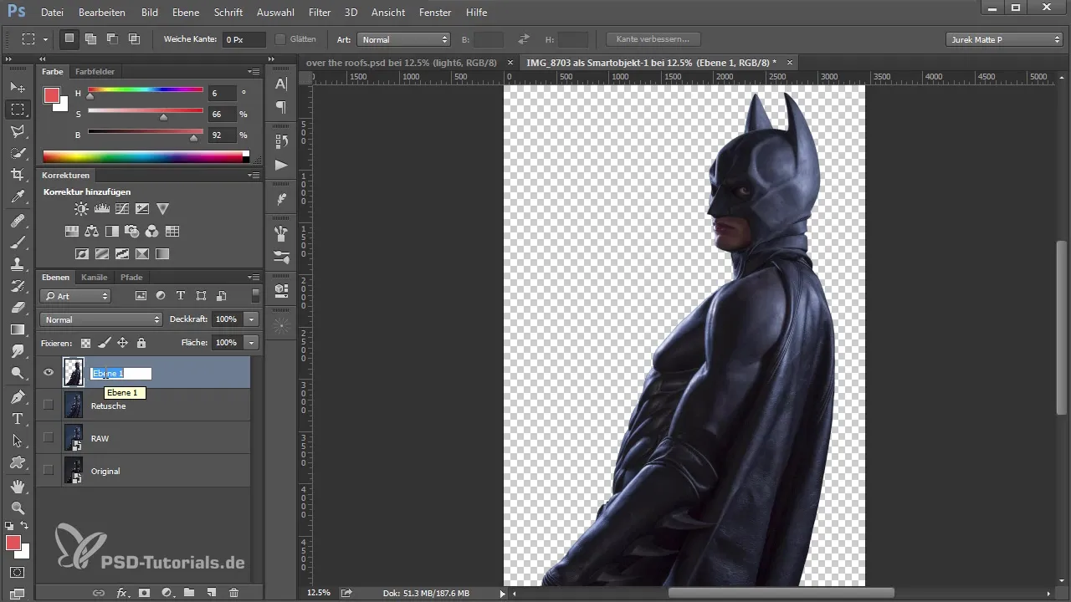Click the zoom percentage field 12.5%
This screenshot has width=1071, height=602.
coord(319,593)
